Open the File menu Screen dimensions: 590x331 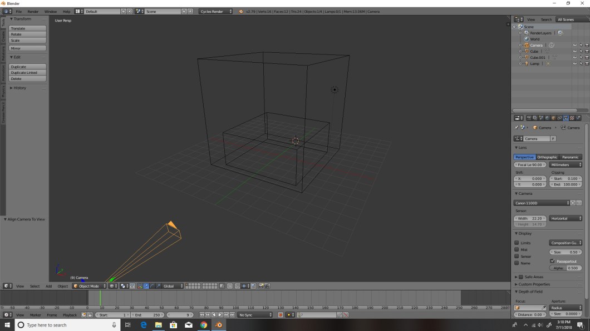click(x=19, y=11)
